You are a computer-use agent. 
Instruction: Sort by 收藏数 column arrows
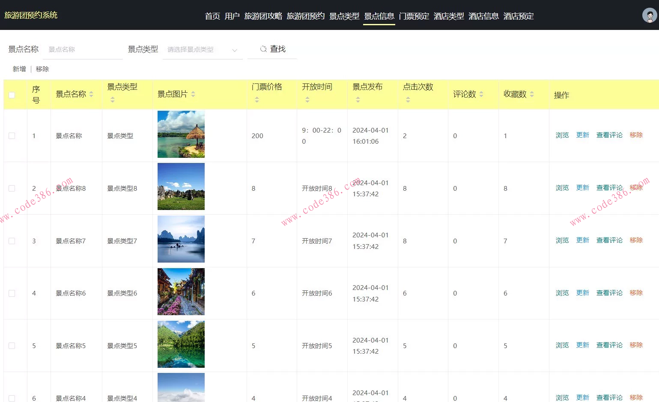click(532, 94)
